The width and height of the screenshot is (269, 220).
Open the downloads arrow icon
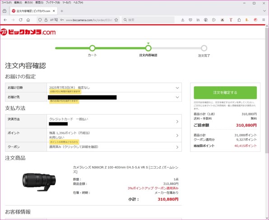tap(183, 20)
